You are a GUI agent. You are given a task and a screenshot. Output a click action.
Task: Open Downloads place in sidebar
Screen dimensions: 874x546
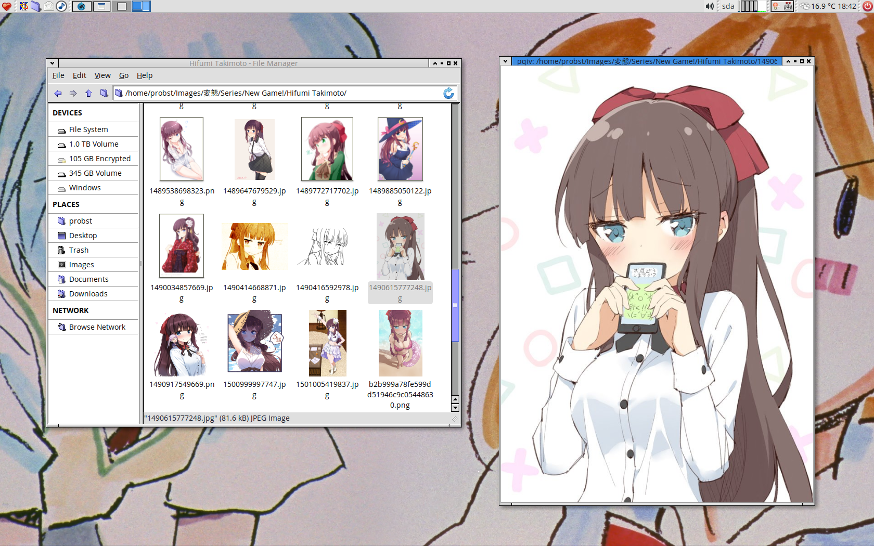94,294
